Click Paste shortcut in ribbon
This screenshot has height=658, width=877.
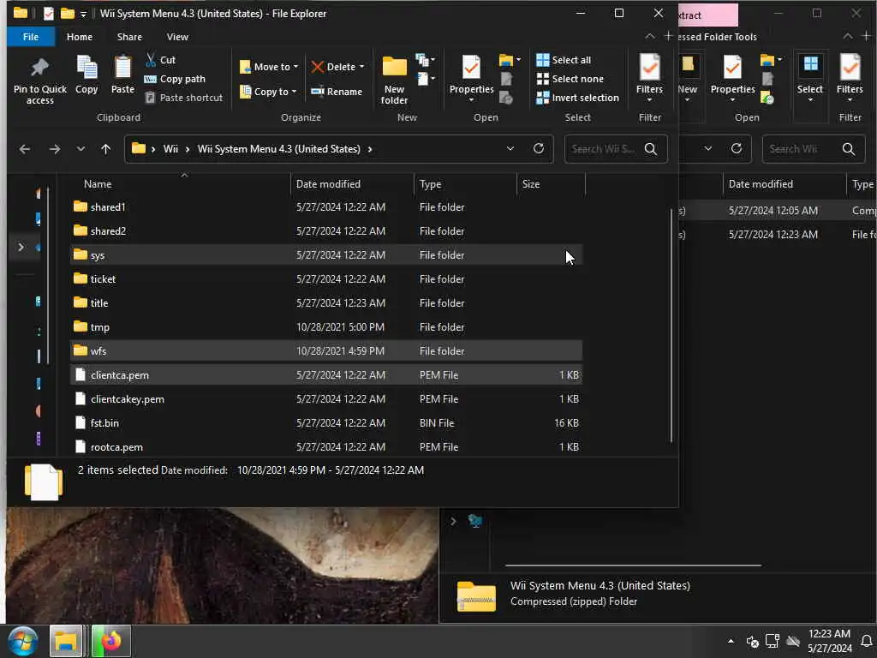click(x=184, y=98)
